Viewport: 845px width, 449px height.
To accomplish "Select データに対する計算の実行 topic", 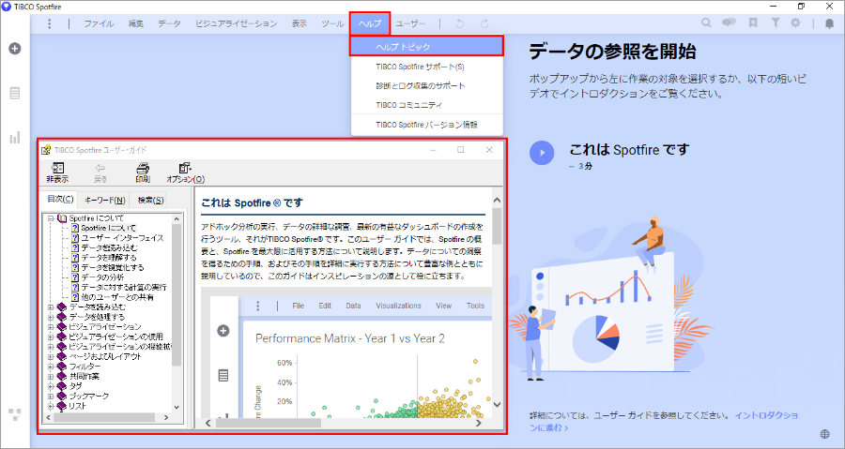I will pyautogui.click(x=124, y=287).
